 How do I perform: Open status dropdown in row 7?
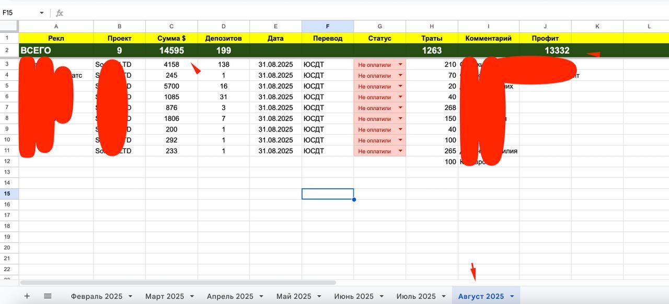(400, 108)
